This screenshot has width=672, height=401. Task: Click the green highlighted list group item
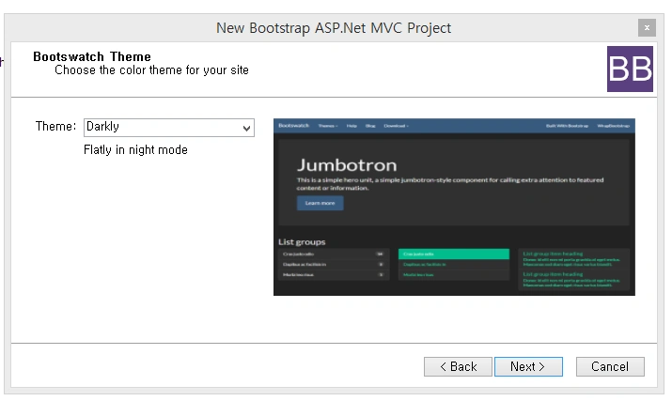pyautogui.click(x=454, y=254)
